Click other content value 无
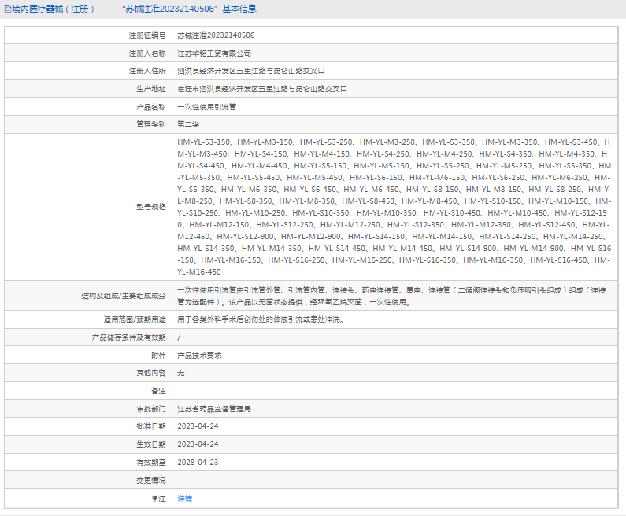The image size is (626, 516). pyautogui.click(x=181, y=373)
